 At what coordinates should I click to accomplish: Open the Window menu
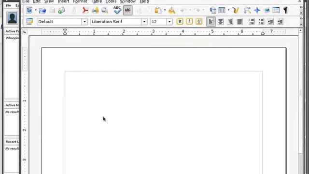127,1
